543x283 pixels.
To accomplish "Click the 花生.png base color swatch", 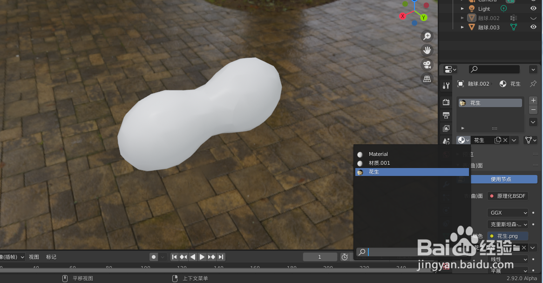I will pyautogui.click(x=508, y=236).
